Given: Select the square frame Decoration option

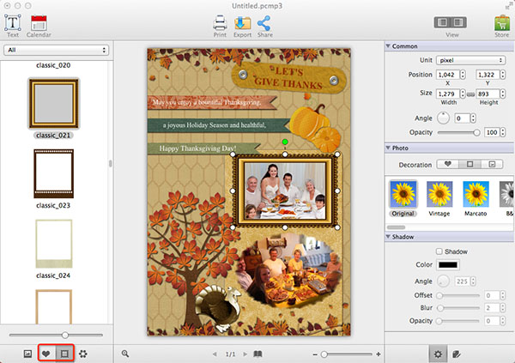Looking at the screenshot, I should [470, 163].
